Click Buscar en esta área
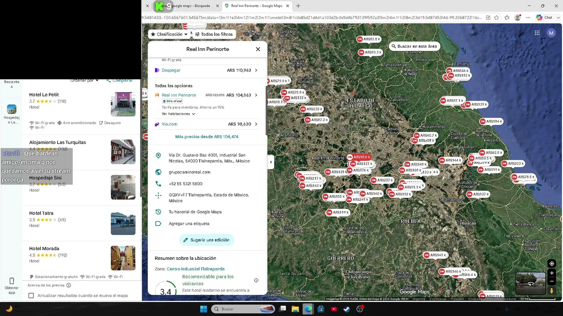Screen dimensions: 563x316 pyautogui.click(x=414, y=46)
